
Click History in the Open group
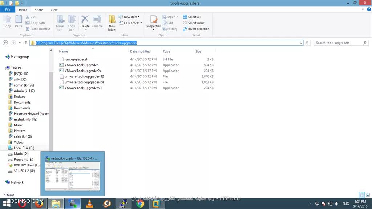[x=170, y=29]
